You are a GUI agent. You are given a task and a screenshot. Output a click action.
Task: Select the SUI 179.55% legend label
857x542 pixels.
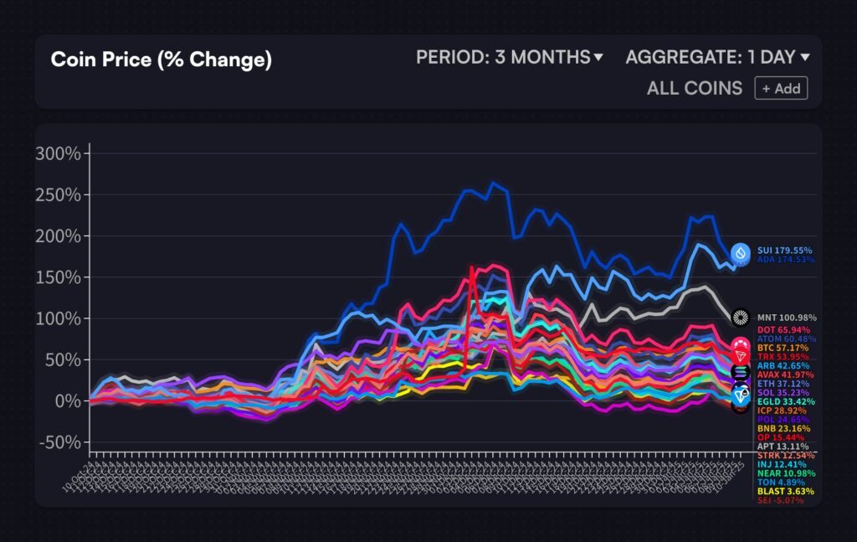[784, 250]
